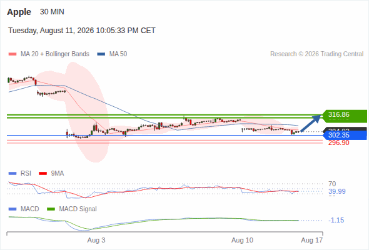This screenshot has width=369, height=250.
Task: Click the MACD value -1.15
Action: (x=336, y=221)
